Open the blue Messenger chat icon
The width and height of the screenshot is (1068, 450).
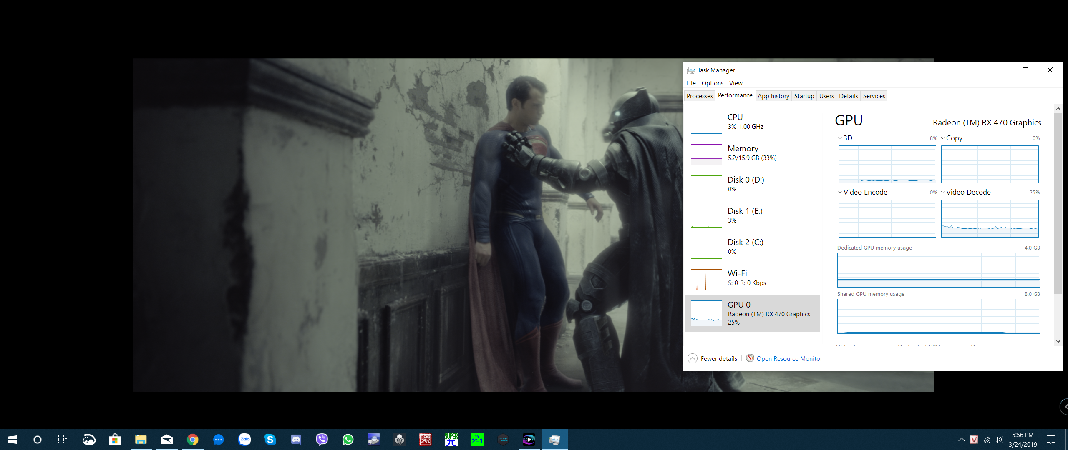tap(219, 440)
